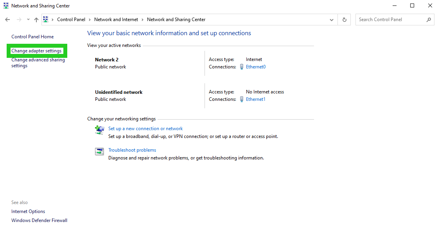Click the Ethernet0 network signal icon
The width and height of the screenshot is (438, 231).
click(241, 66)
